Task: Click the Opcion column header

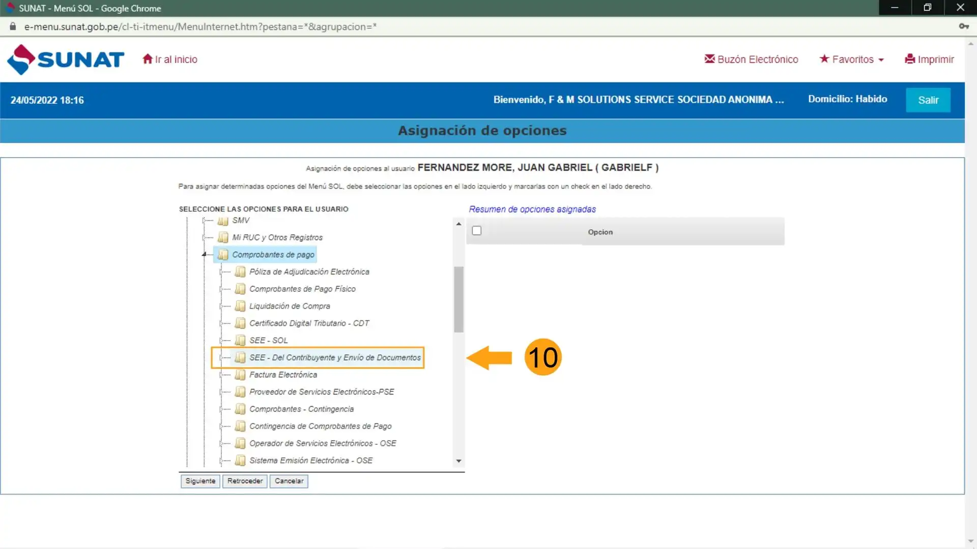Action: pos(600,232)
